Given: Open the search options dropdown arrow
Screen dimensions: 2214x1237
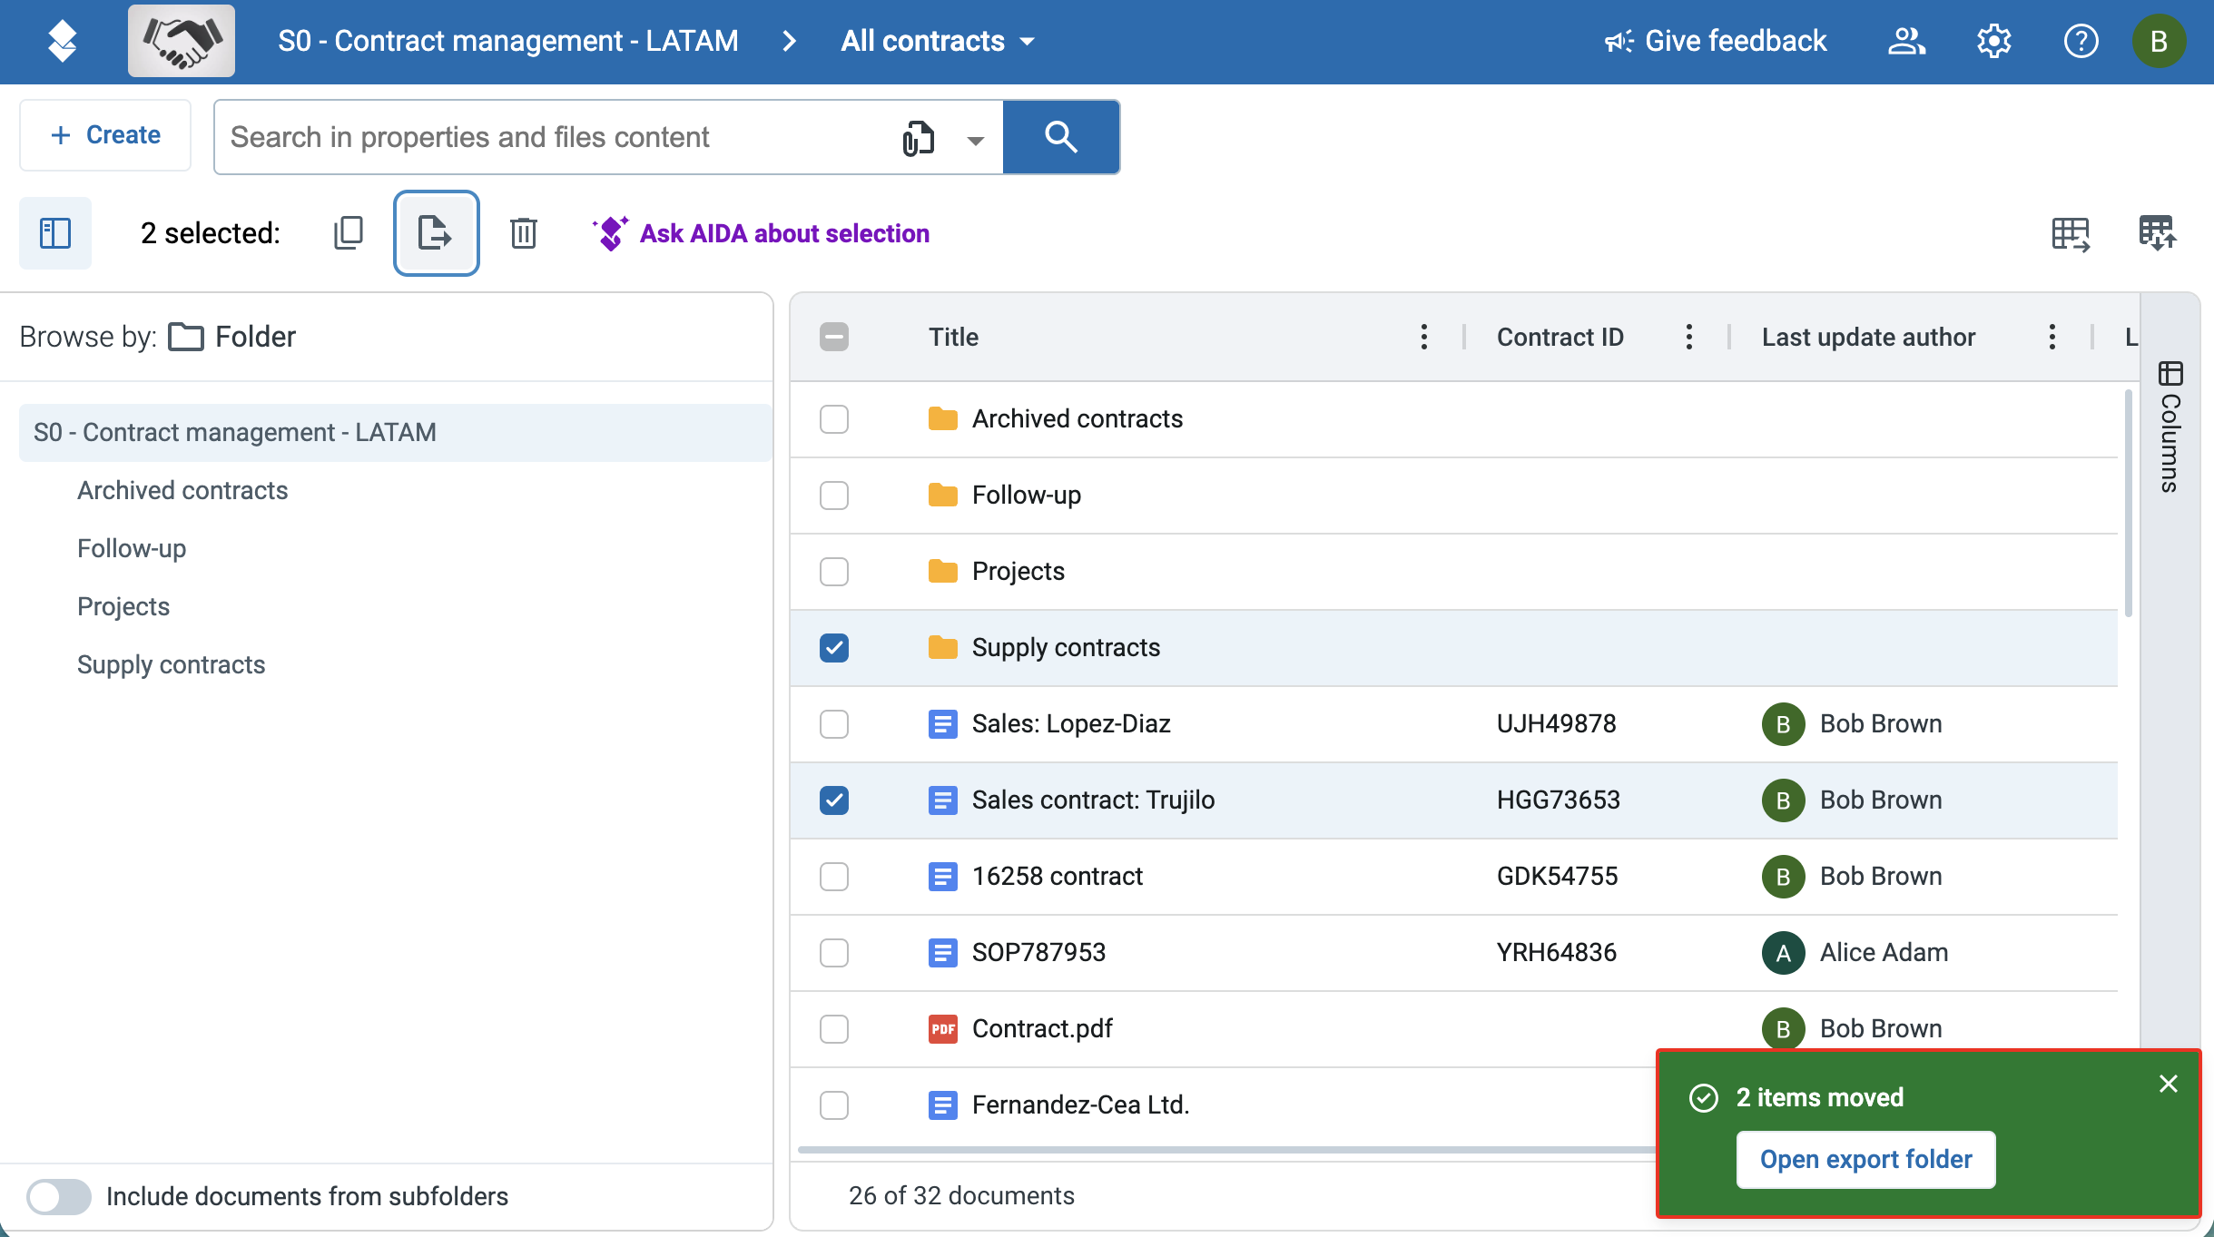Looking at the screenshot, I should click(x=975, y=139).
